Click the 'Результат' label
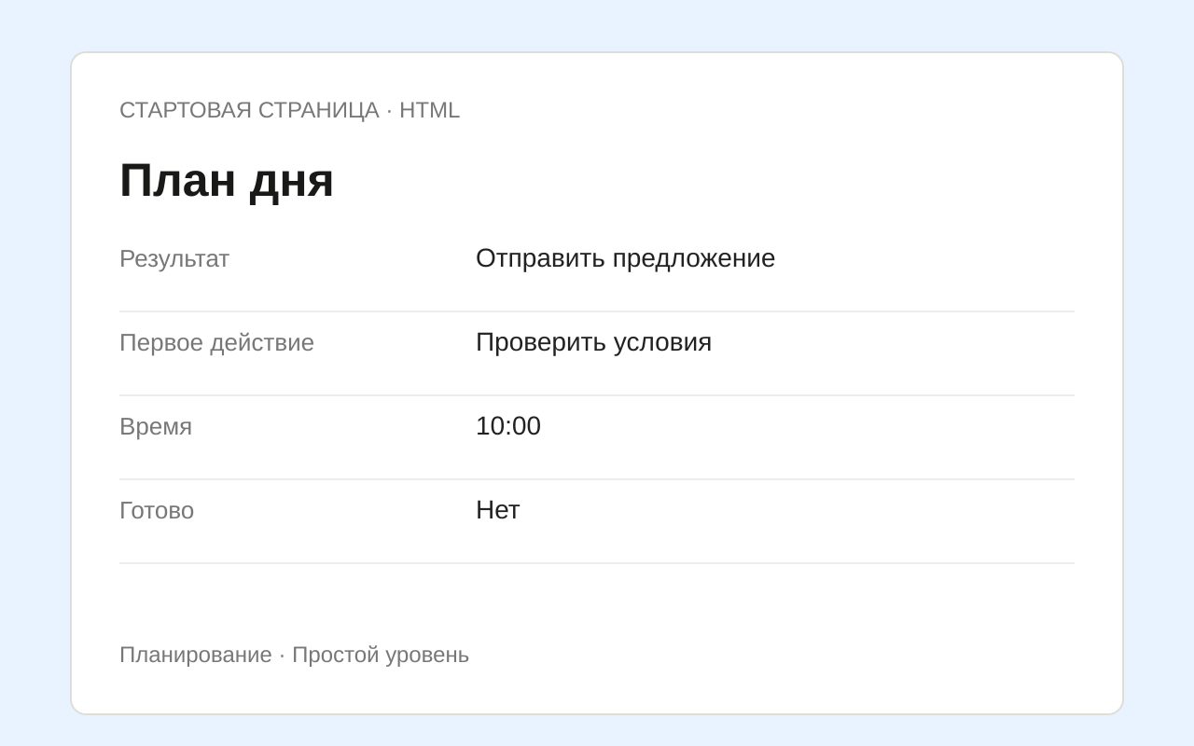Screen dimensions: 1194x746 point(174,259)
